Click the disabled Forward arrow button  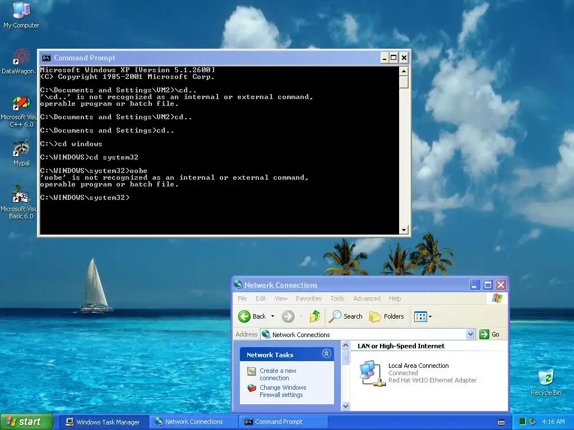(x=288, y=316)
